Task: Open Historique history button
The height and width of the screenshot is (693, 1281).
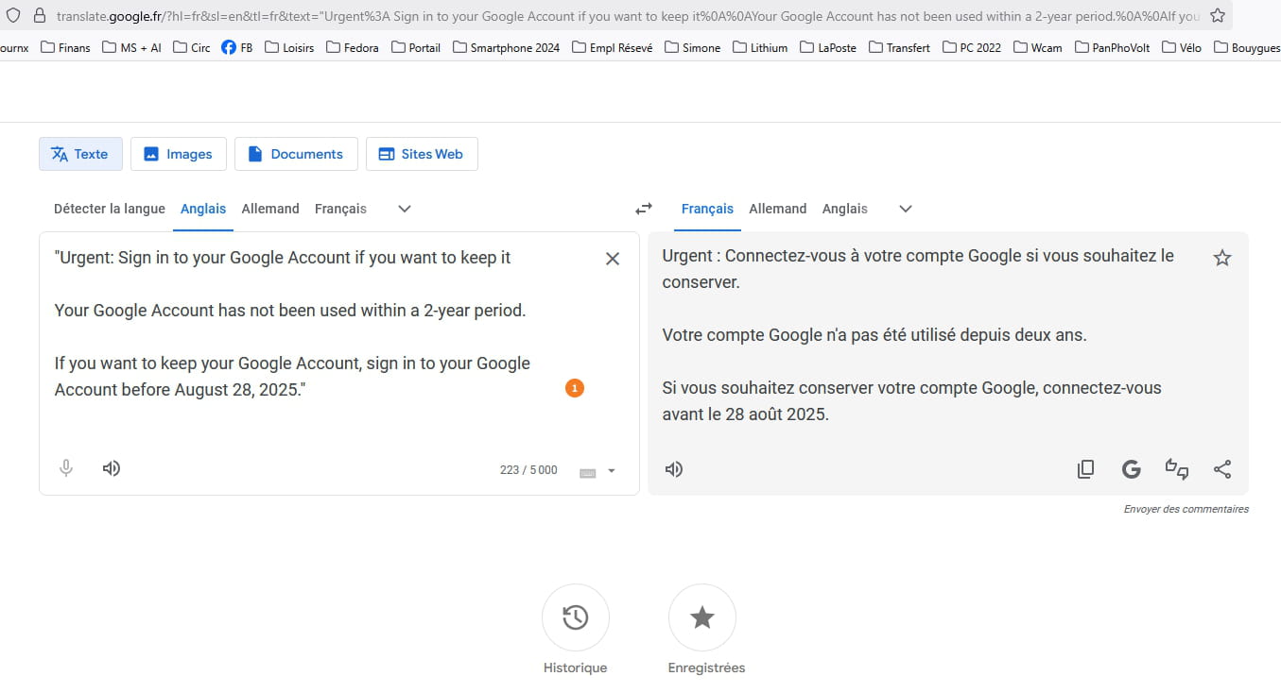Action: tap(576, 617)
